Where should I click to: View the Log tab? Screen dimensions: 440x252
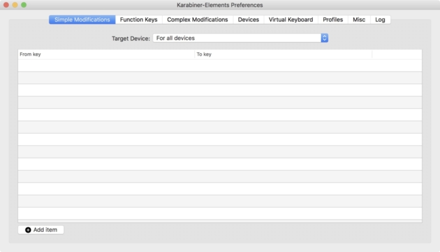tap(380, 20)
